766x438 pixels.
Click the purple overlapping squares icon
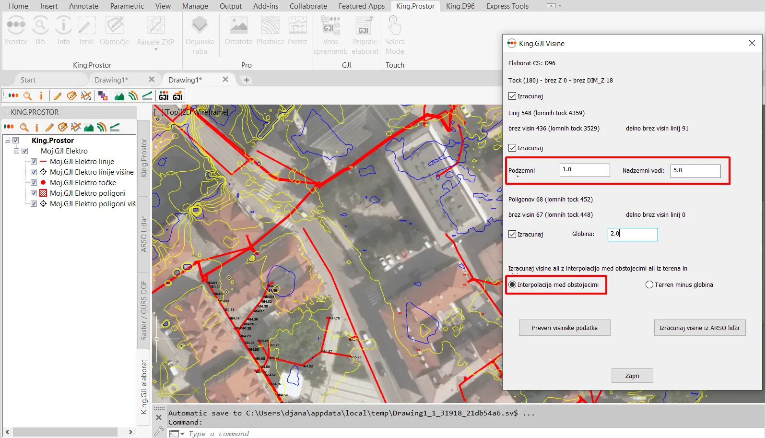click(103, 96)
